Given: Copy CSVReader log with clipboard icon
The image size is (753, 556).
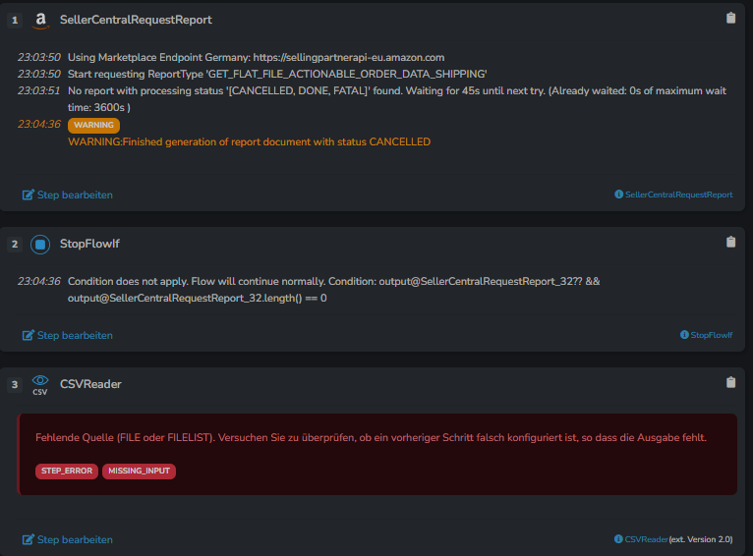Looking at the screenshot, I should click(730, 382).
